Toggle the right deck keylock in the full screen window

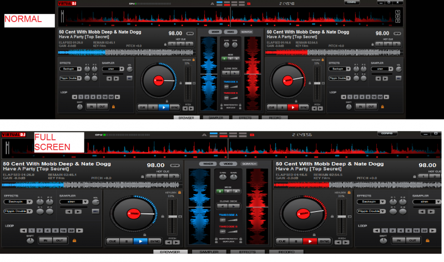[349, 192]
